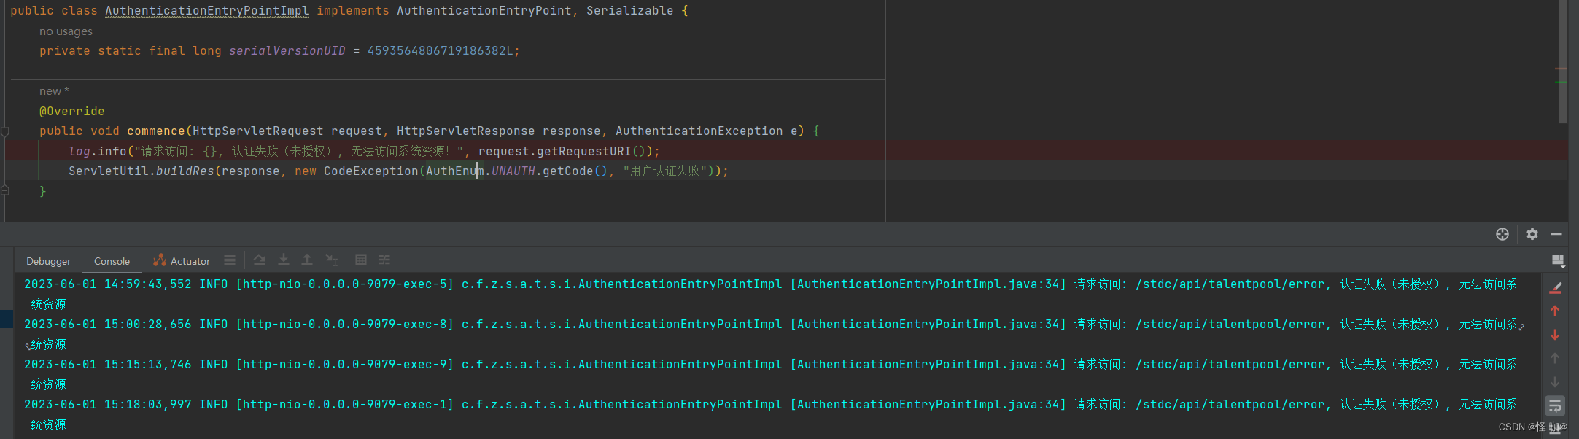1579x439 pixels.
Task: Open the java:34 link in the 15:00:28 log
Action: click(x=928, y=325)
